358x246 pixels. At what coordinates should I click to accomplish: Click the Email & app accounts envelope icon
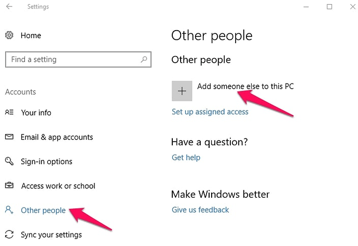tap(9, 137)
